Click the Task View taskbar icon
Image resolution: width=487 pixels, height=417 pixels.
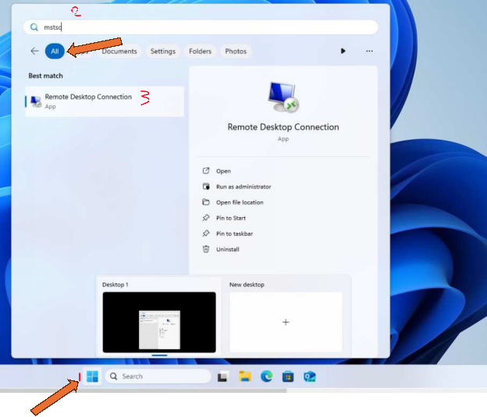pyautogui.click(x=222, y=376)
